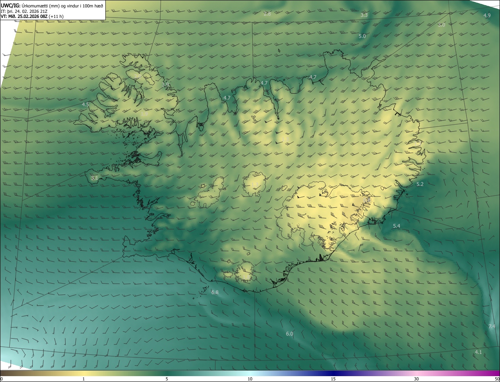The height and width of the screenshot is (382, 500).
Task: Click the valid time line "VT: Mið. 25.02.2026 08Z"
Action: point(25,16)
